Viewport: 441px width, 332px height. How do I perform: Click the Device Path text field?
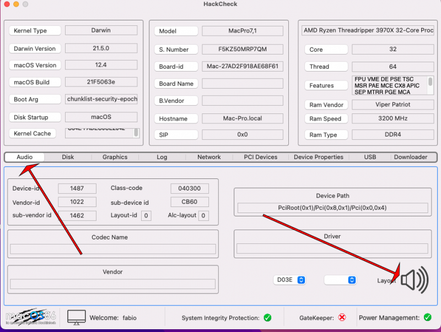tap(332, 208)
